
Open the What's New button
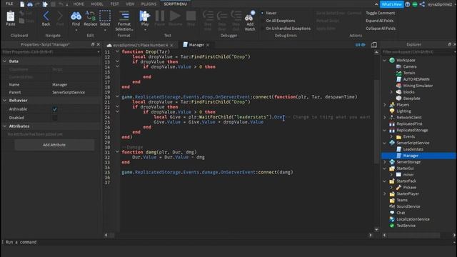coord(391,4)
